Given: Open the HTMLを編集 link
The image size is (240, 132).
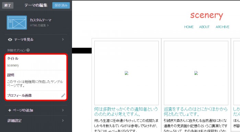Looking at the screenshot, I should [x=39, y=25].
